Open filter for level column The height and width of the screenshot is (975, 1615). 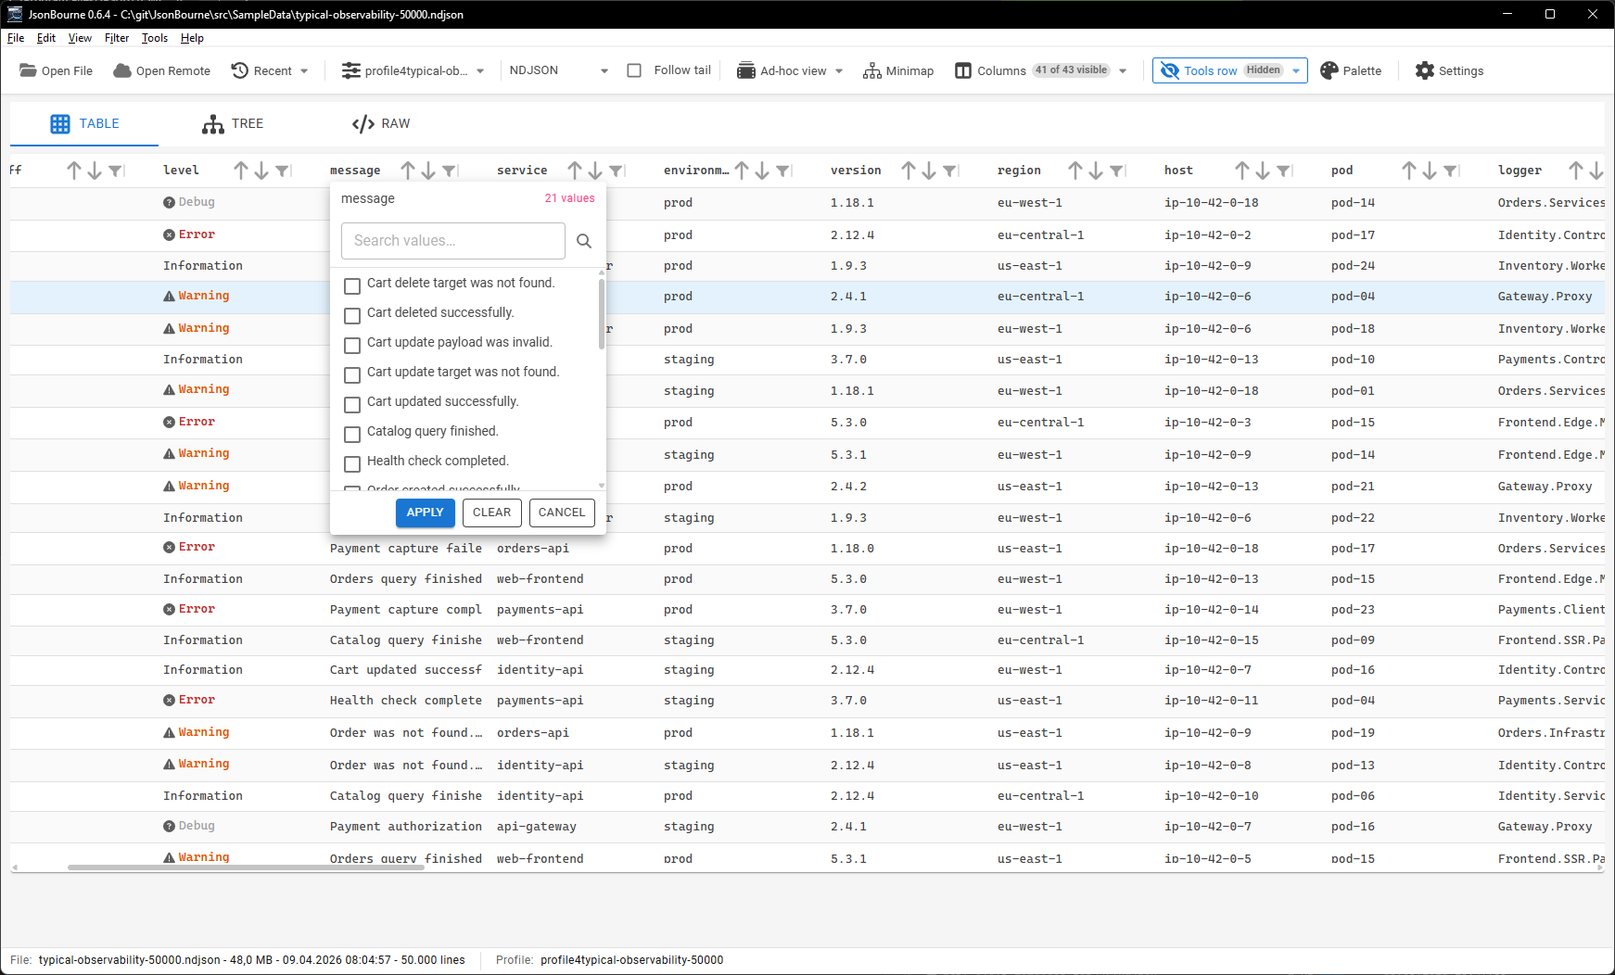click(282, 171)
